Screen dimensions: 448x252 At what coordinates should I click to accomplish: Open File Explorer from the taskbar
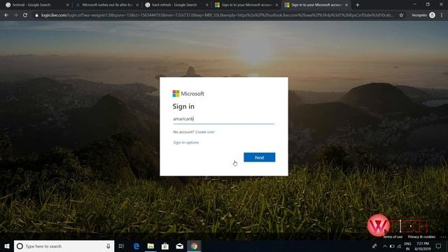(150, 246)
